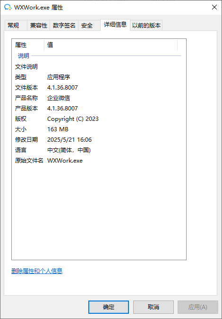The width and height of the screenshot is (222, 319).
Task: Close the WXWork.exe properties dialog
Action: coord(214,7)
